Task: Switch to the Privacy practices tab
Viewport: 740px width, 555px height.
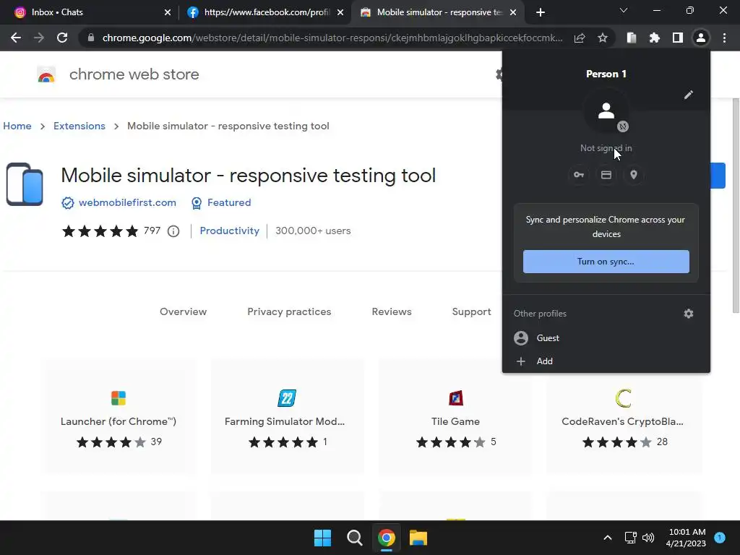Action: [x=289, y=311]
